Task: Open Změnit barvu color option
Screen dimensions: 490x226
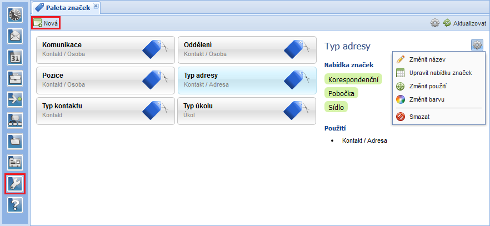Action: coord(426,99)
